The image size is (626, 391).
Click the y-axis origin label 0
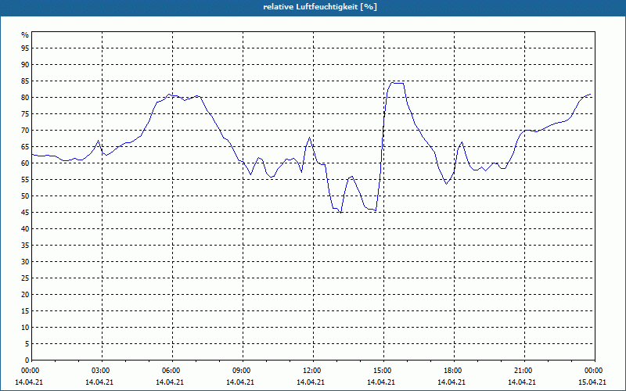coord(27,361)
